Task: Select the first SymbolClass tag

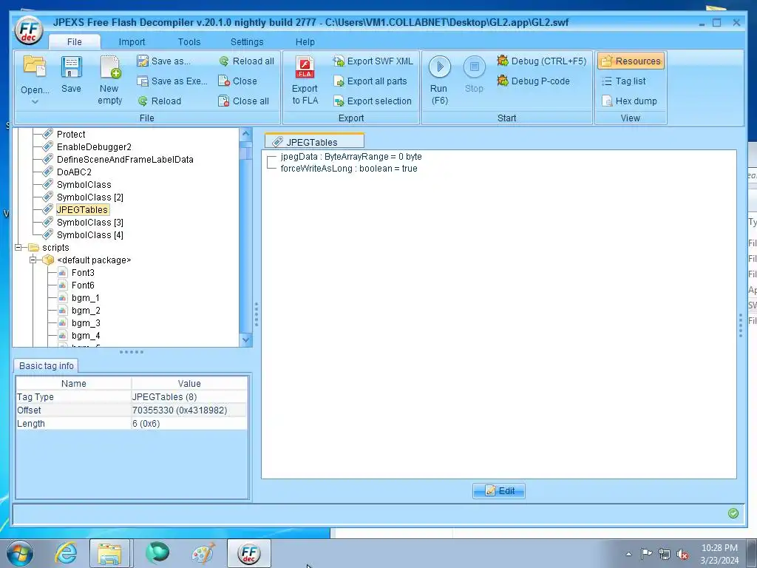Action: [x=84, y=184]
